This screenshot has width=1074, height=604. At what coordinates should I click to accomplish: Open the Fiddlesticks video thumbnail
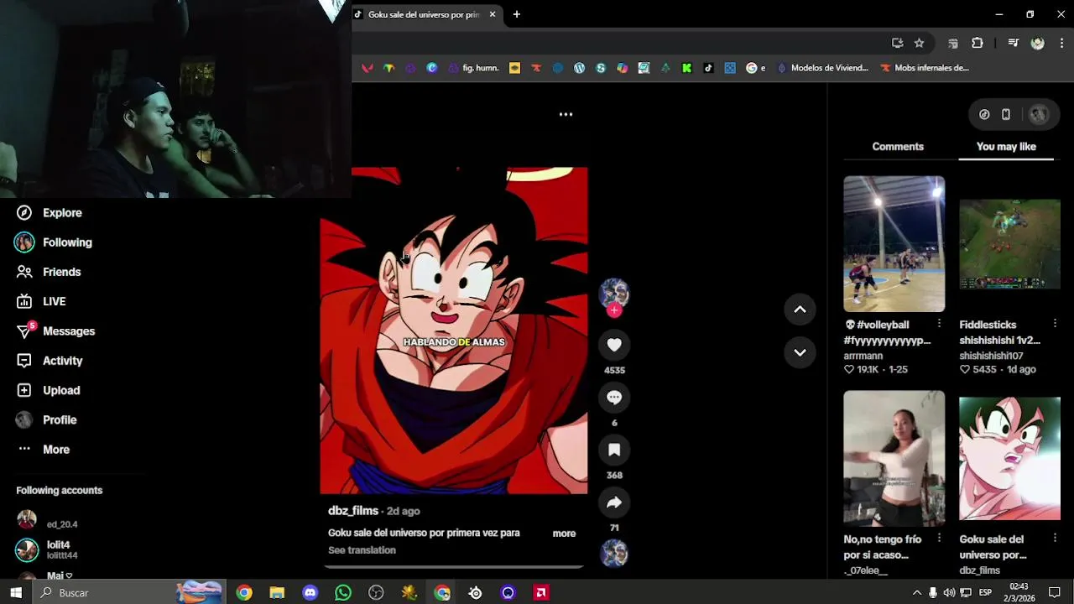pos(1010,244)
